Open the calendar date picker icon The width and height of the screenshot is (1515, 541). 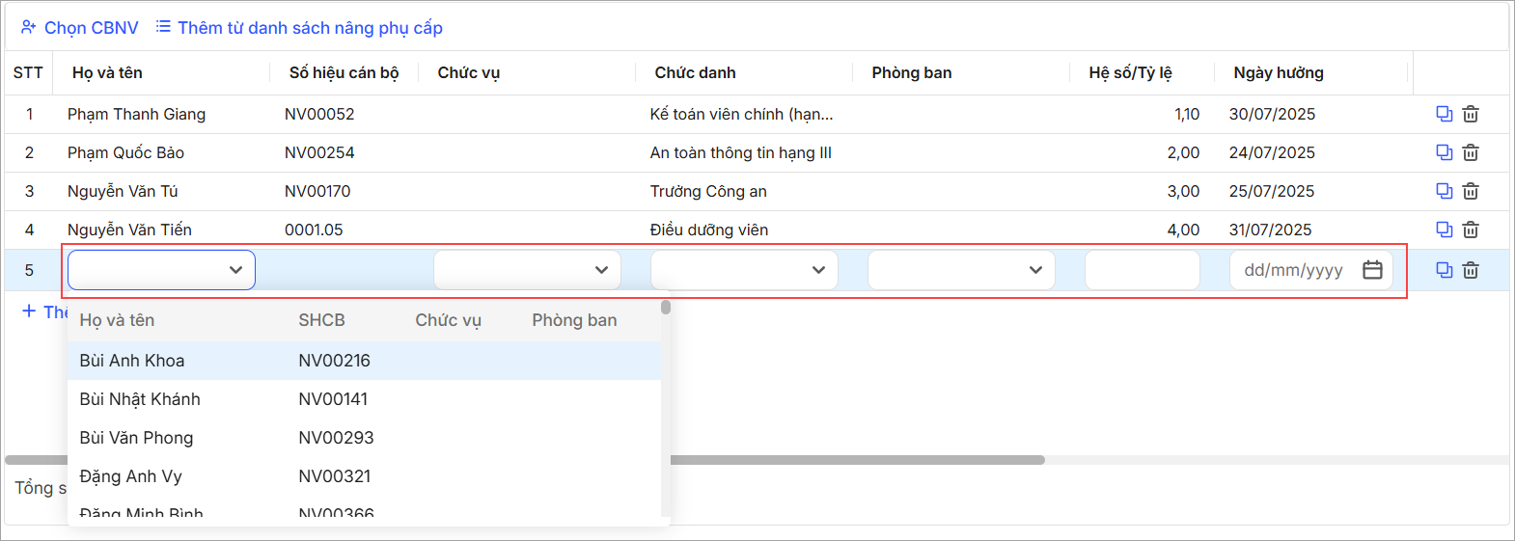click(1372, 270)
